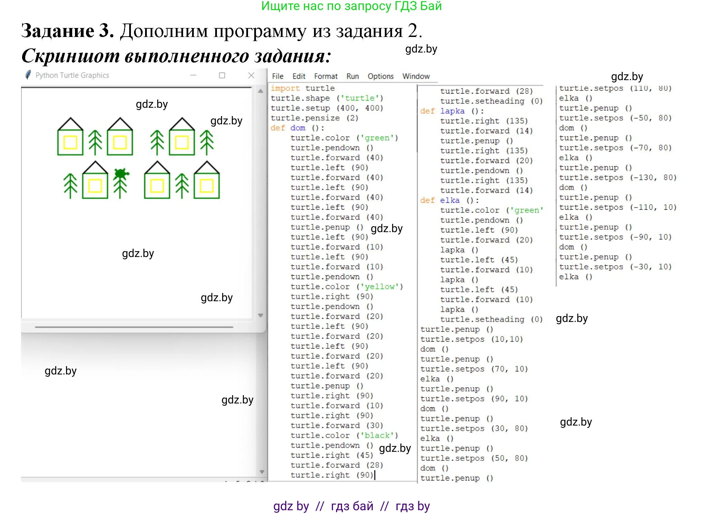The height and width of the screenshot is (514, 704).
Task: Open the Edit menu
Action: tap(299, 76)
